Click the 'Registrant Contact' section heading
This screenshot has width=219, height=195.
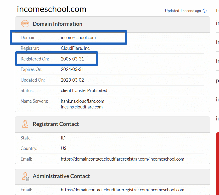point(56,124)
